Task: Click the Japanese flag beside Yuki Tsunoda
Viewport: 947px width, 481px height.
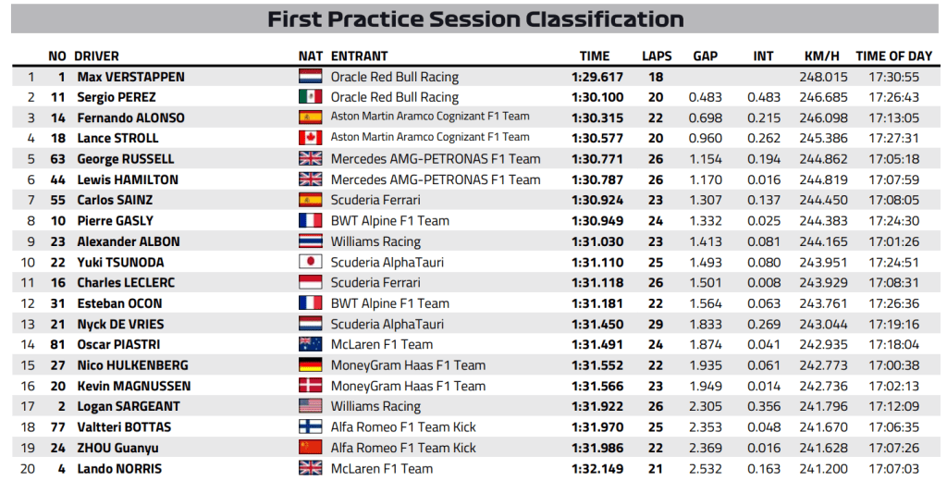Action: [309, 262]
